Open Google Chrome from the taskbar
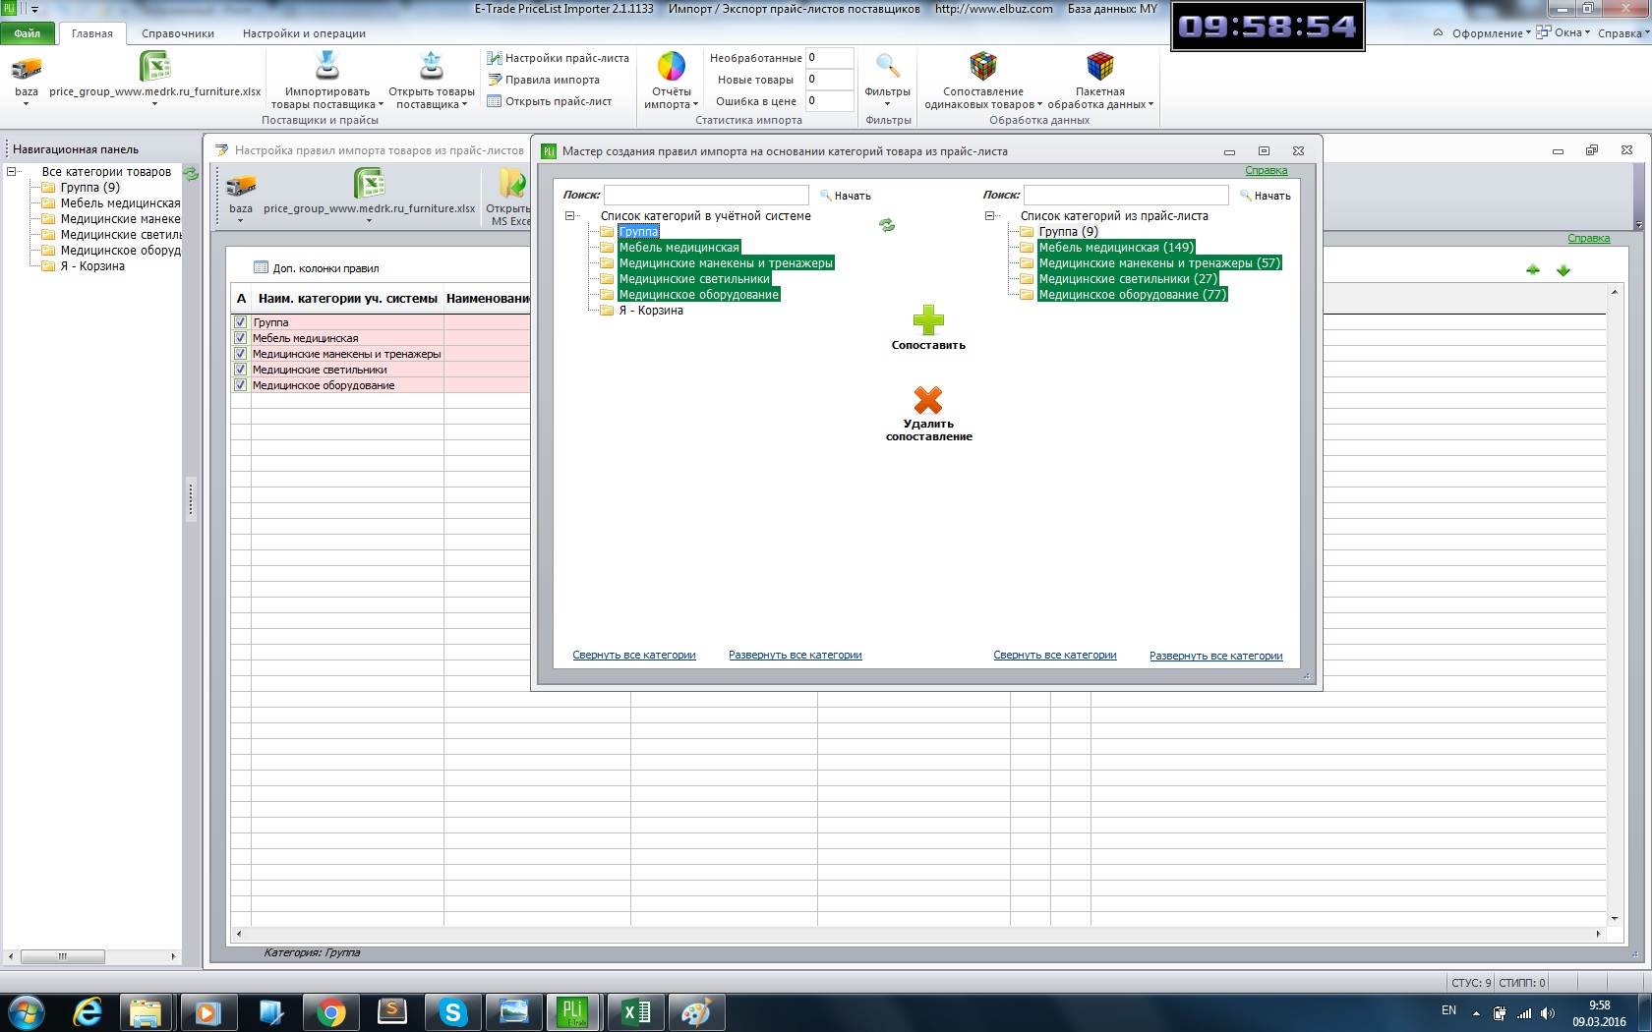 click(x=331, y=1012)
